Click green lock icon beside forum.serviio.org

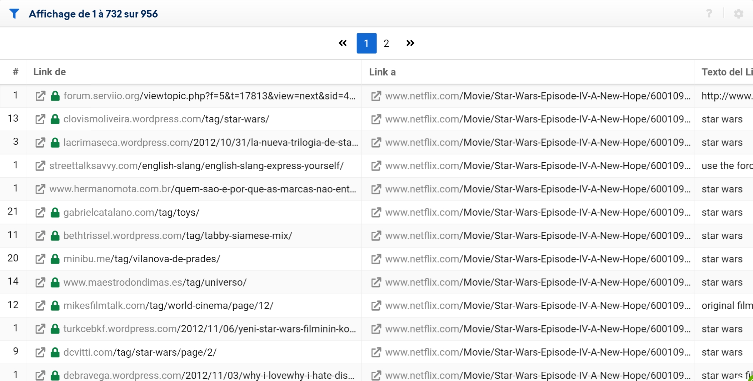pos(55,96)
